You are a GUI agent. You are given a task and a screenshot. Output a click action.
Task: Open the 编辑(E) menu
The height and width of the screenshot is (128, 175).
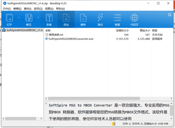(17, 9)
